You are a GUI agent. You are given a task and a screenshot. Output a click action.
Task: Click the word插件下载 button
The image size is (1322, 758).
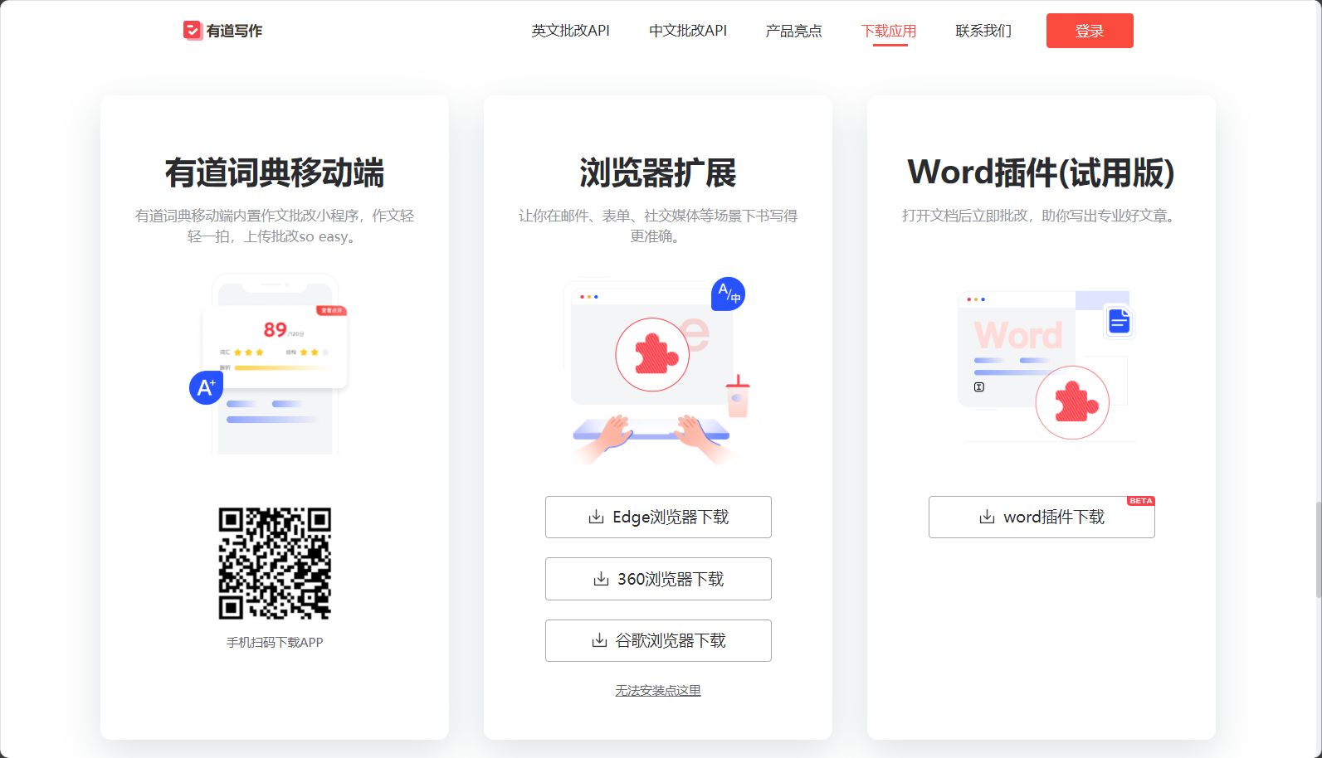[1042, 517]
